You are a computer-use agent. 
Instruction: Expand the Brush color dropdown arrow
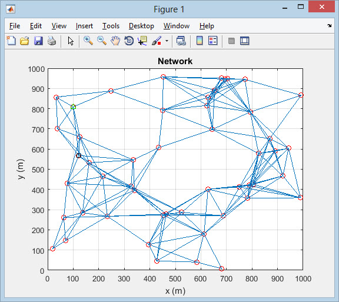[167, 41]
